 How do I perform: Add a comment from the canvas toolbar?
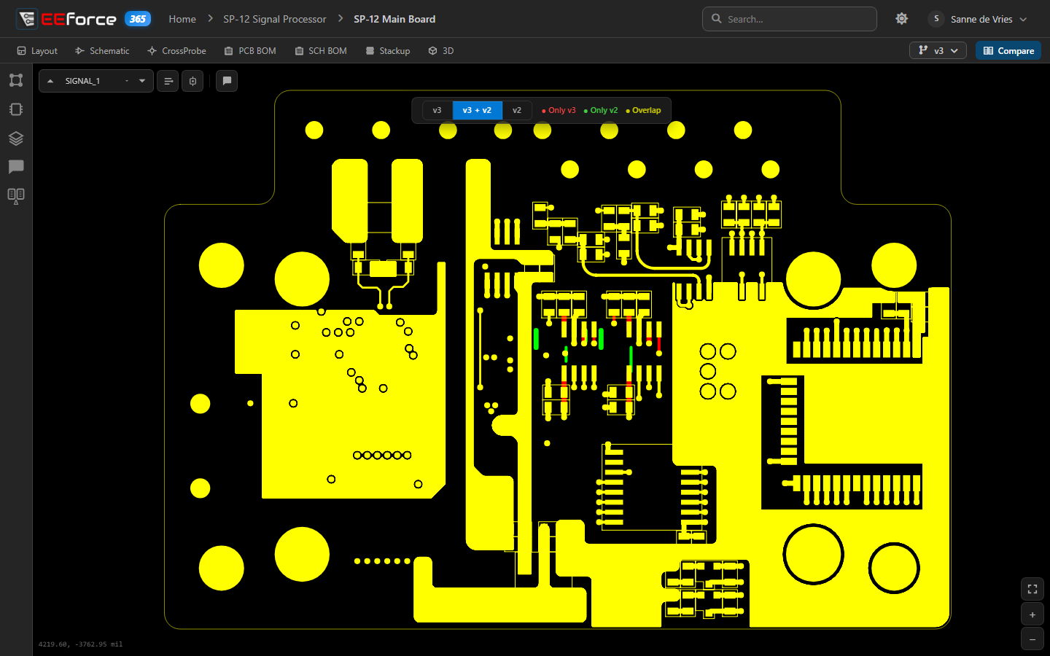tap(227, 81)
